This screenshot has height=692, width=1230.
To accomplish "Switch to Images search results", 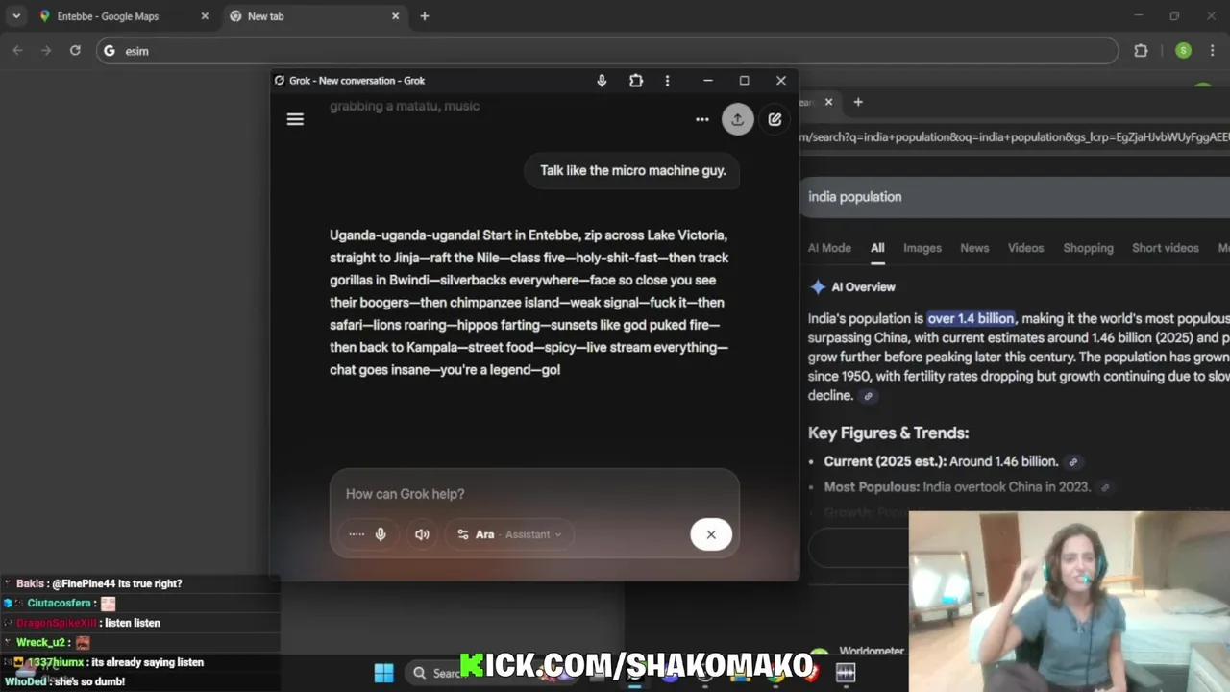I will tap(922, 248).
